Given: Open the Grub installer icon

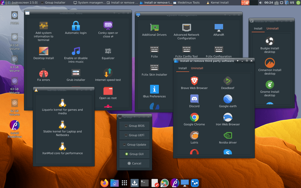Looking at the screenshot, I should (x=76, y=73).
